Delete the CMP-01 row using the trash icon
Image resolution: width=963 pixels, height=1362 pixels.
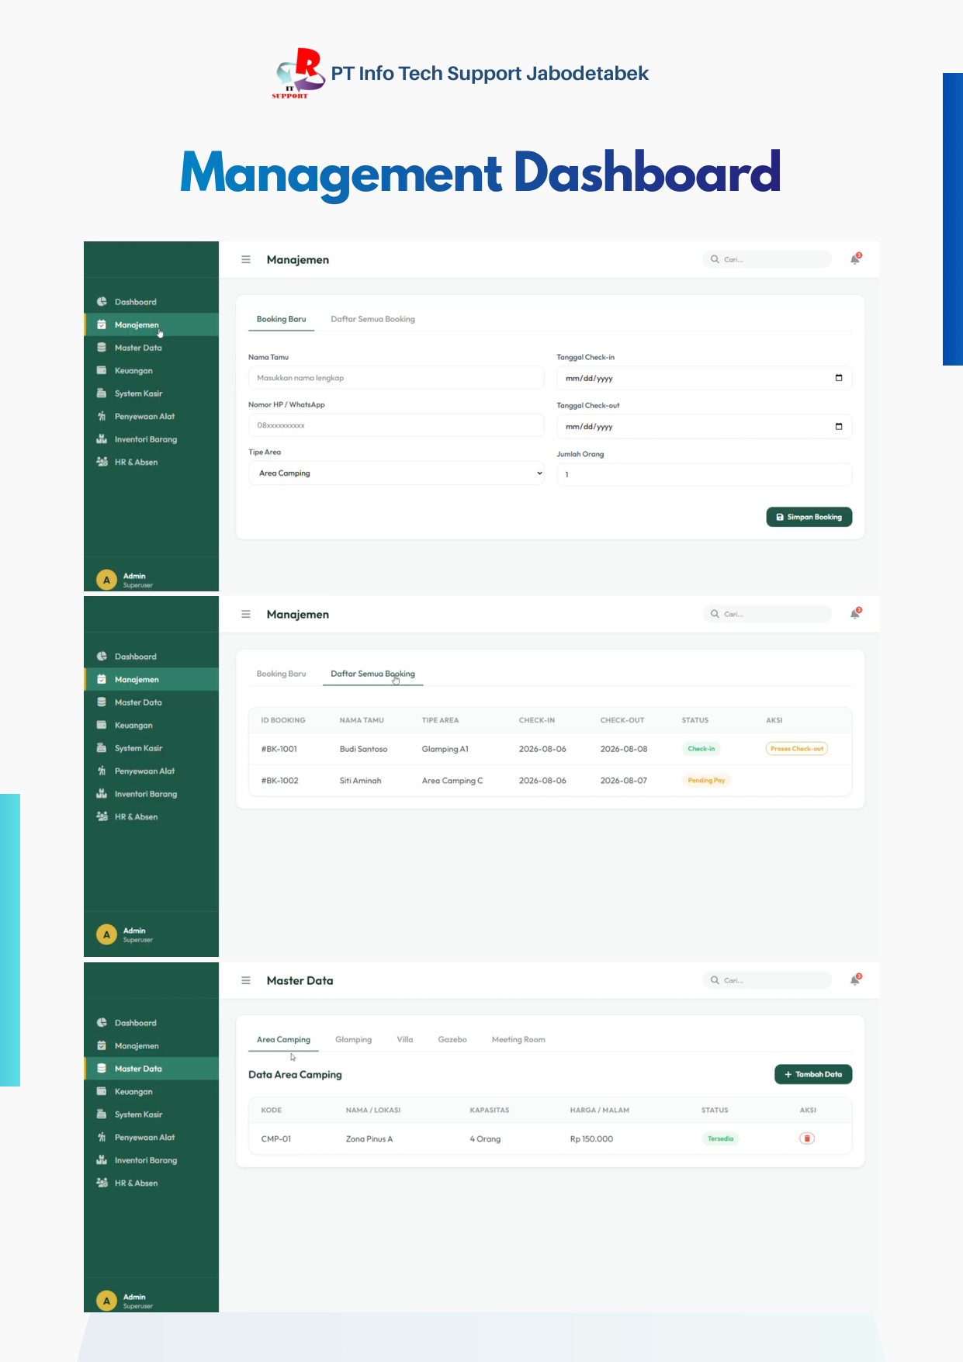(807, 1138)
